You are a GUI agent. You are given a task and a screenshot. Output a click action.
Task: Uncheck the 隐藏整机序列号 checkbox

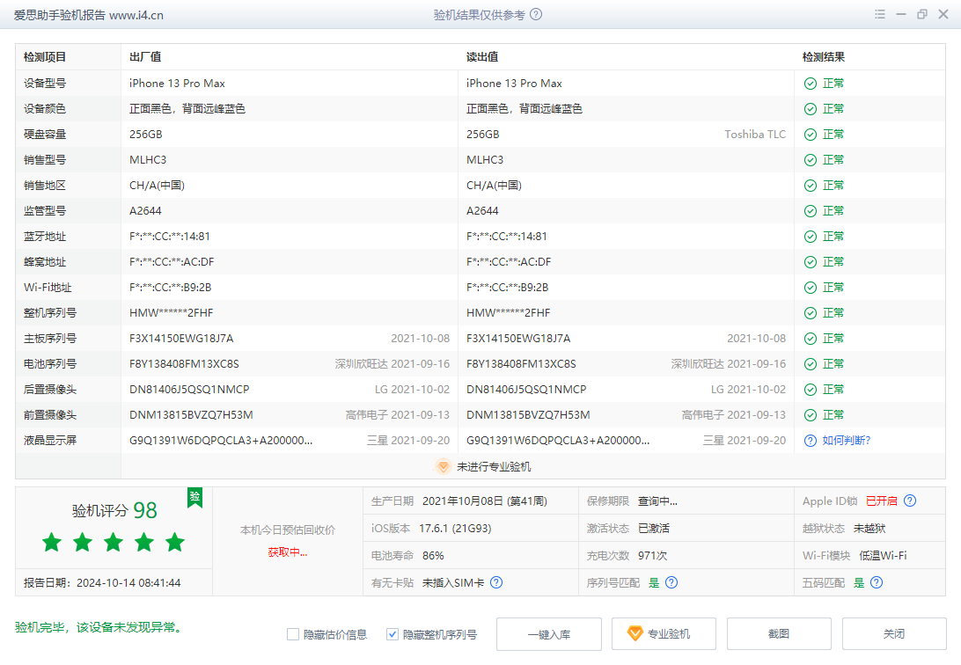pos(392,634)
